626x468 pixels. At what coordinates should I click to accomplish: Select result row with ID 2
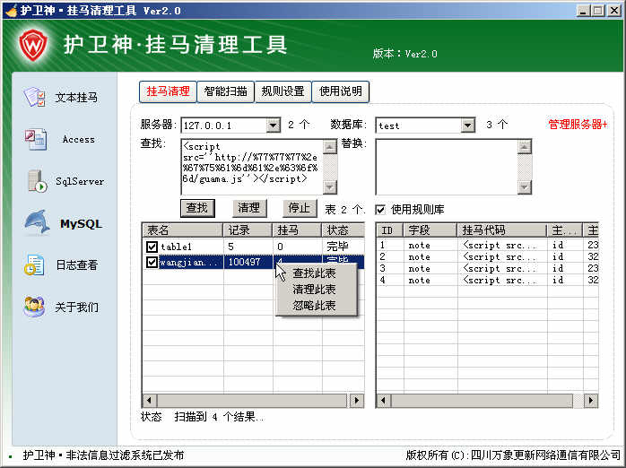coord(487,256)
